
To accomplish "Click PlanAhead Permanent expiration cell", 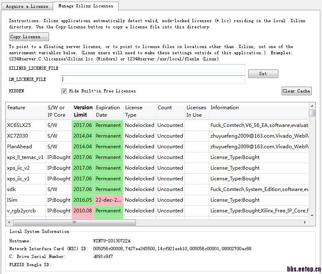I will click(109, 147).
